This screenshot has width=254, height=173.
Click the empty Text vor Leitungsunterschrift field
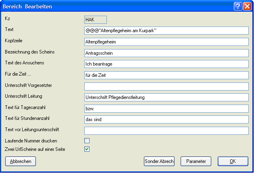[166, 131]
